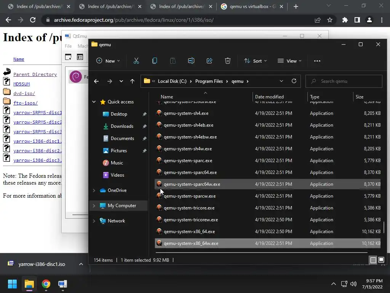The image size is (390, 293).
Task: Open the New item dropdown
Action: pos(108,61)
